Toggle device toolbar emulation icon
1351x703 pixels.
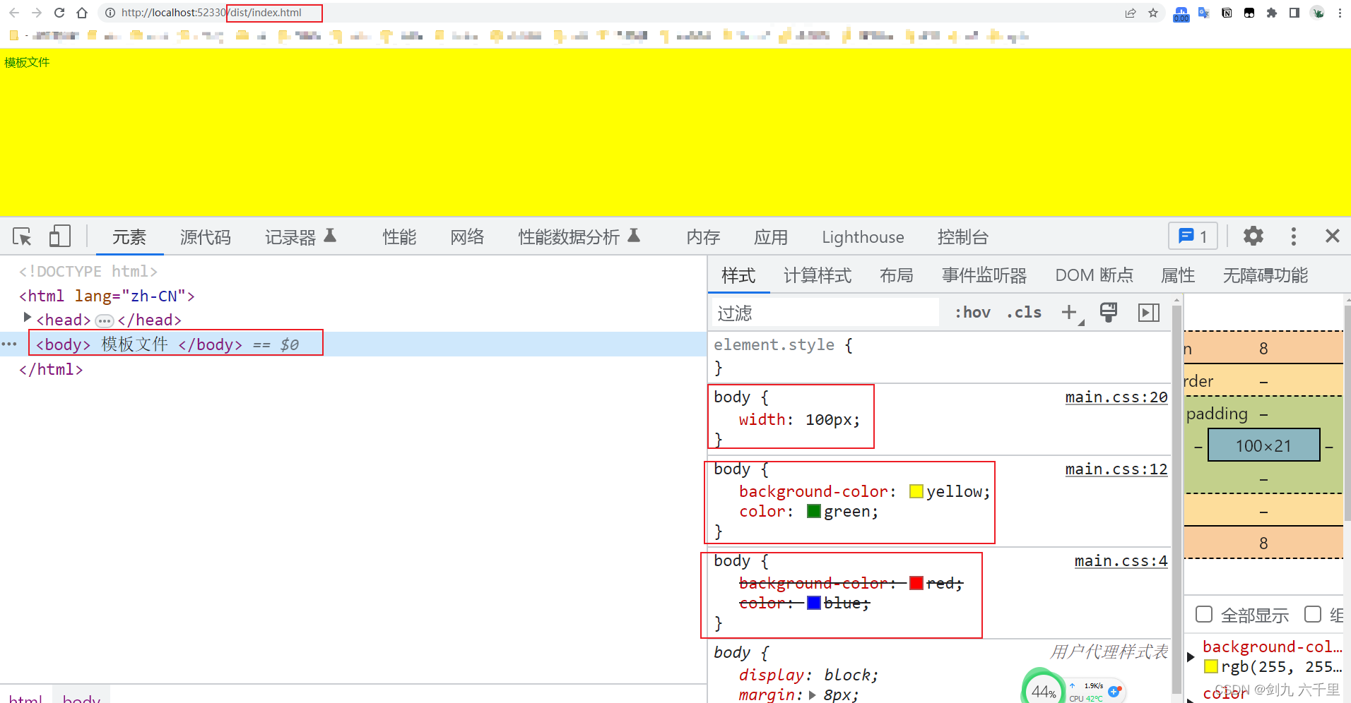(59, 236)
